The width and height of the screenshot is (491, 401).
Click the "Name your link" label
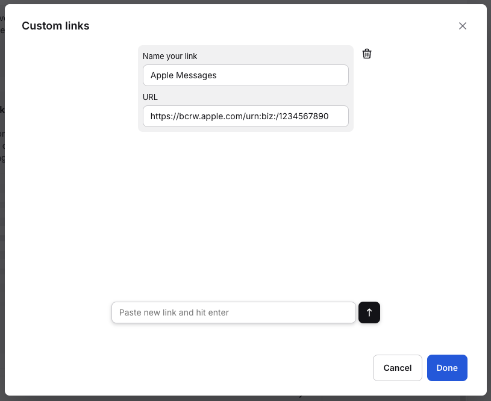point(170,56)
